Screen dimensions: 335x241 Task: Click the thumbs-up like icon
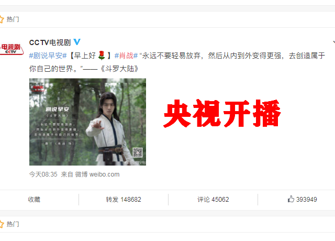tap(291, 199)
